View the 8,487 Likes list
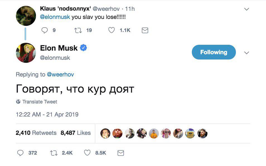266x166 pixels. click(76, 133)
